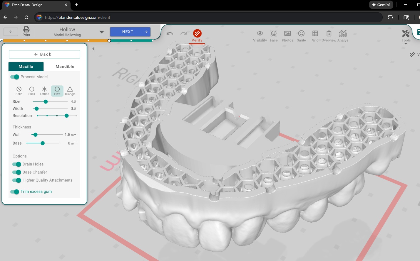
Task: Toggle the Process Model switch
Action: pyautogui.click(x=15, y=77)
